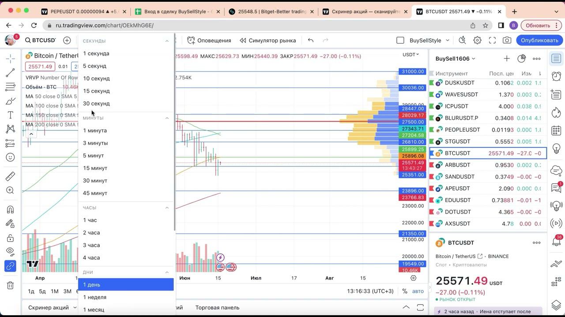Open the ideas lightbulb panel

556,148
